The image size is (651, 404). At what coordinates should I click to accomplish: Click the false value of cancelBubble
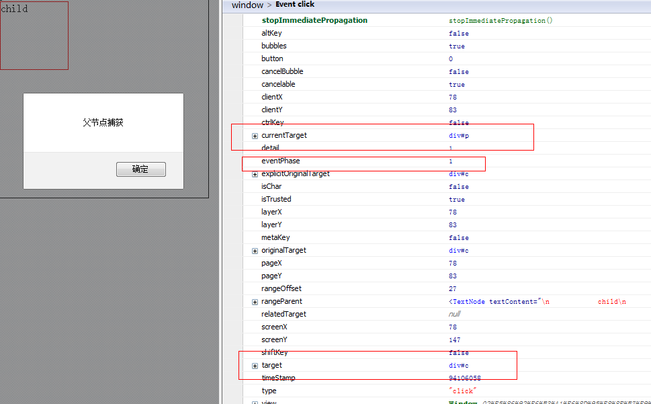459,72
